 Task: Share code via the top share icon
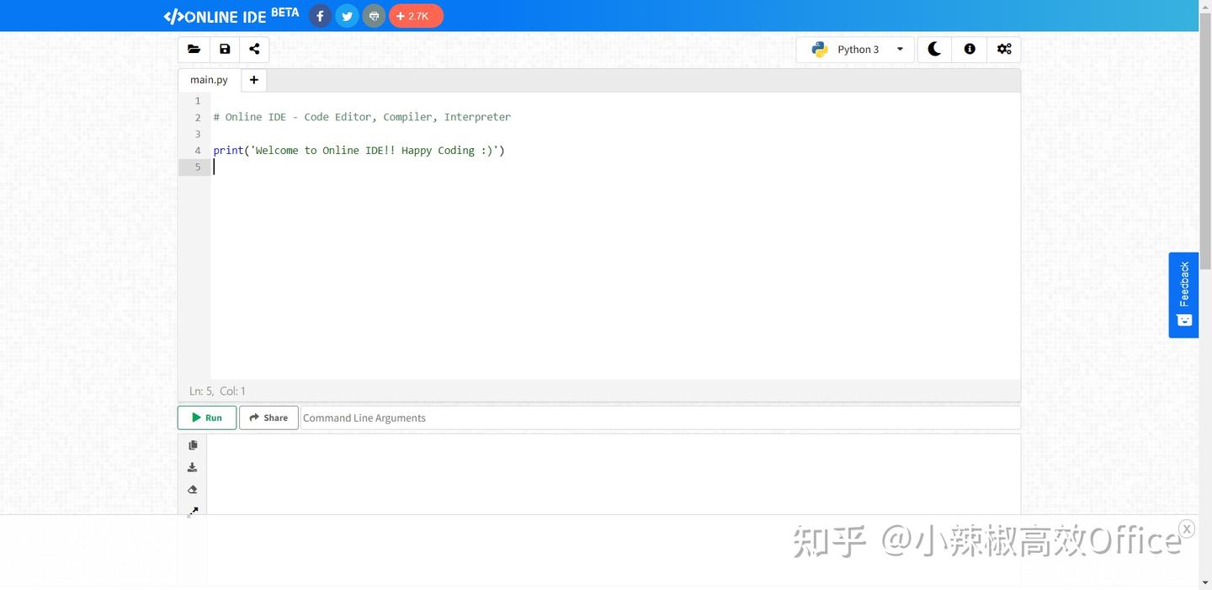click(x=254, y=49)
